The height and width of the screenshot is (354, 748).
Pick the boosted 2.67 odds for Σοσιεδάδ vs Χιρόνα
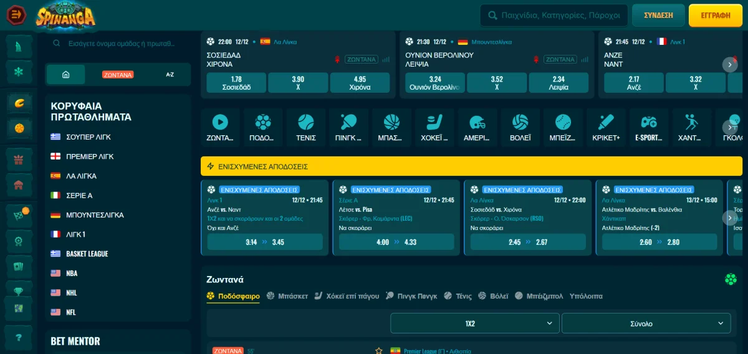[x=528, y=242]
